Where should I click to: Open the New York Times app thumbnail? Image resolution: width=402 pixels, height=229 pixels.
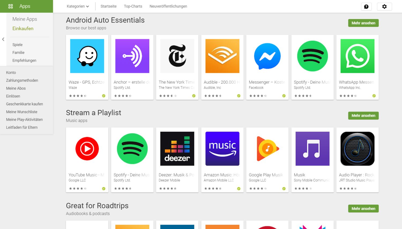tap(177, 56)
